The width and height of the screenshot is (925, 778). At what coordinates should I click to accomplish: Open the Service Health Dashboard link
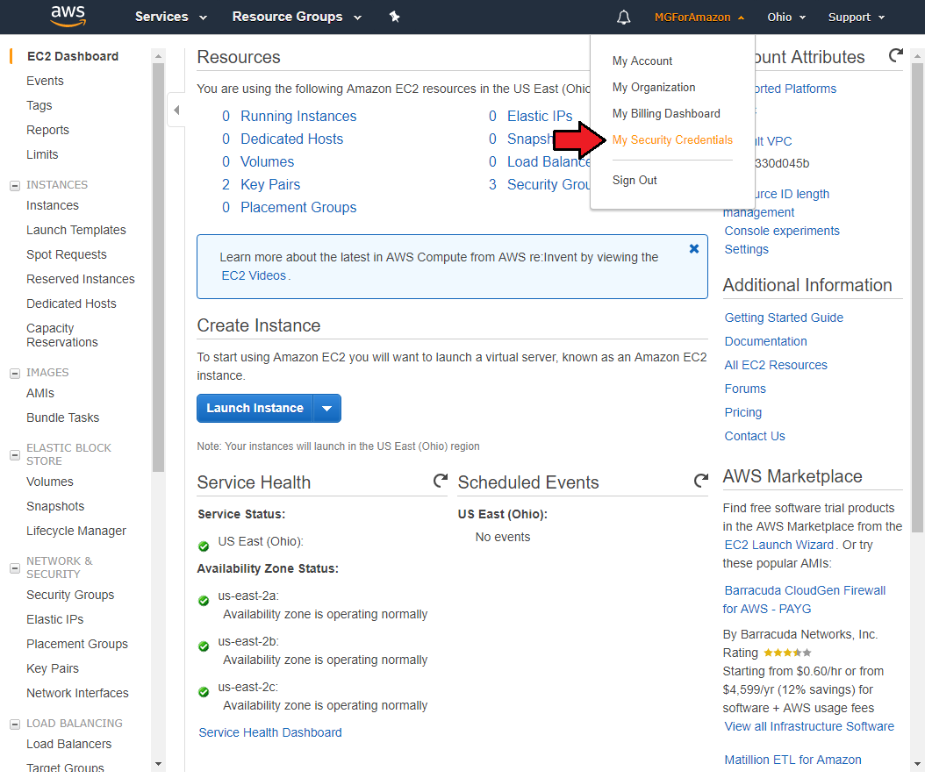click(x=270, y=732)
